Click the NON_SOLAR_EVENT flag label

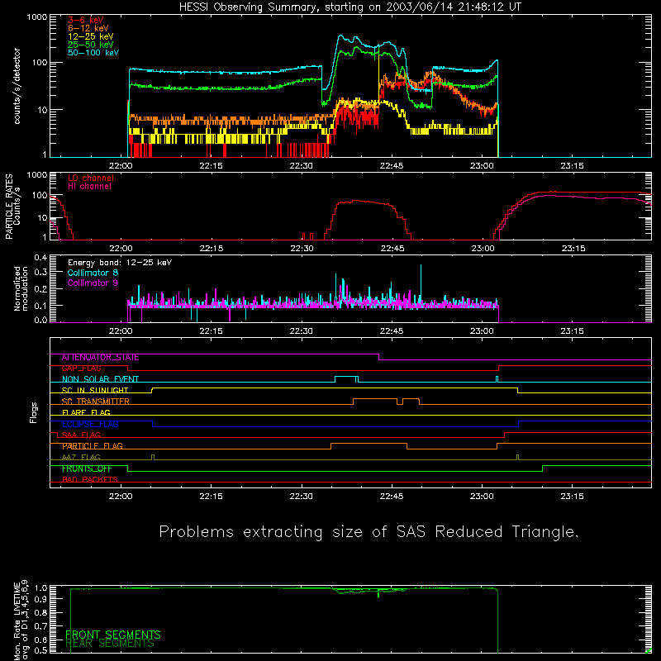[x=100, y=379]
